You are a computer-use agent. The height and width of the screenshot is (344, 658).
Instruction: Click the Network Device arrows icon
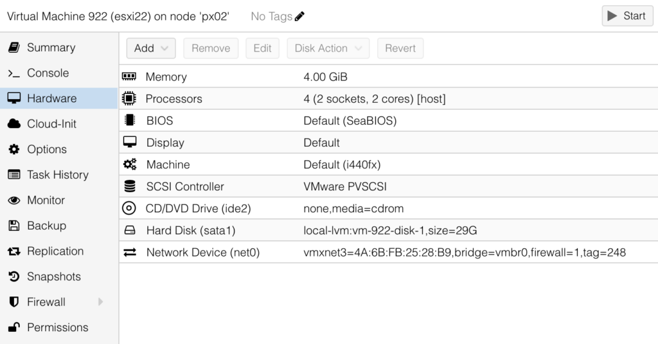130,253
